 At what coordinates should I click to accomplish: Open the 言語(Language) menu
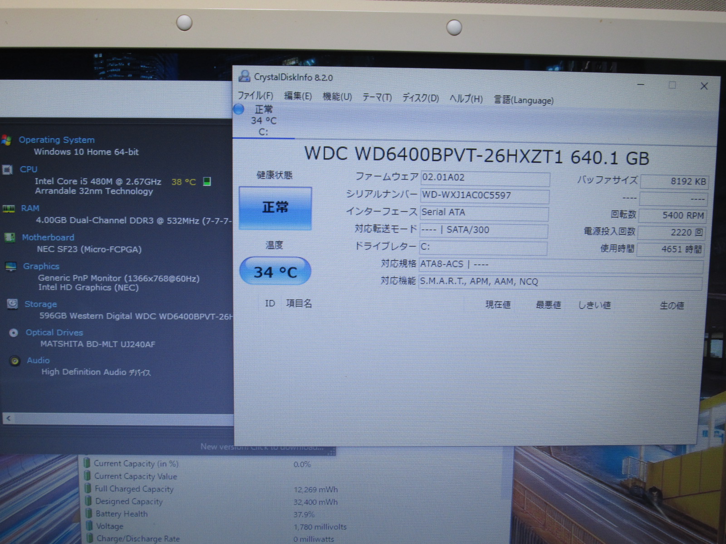tap(524, 100)
